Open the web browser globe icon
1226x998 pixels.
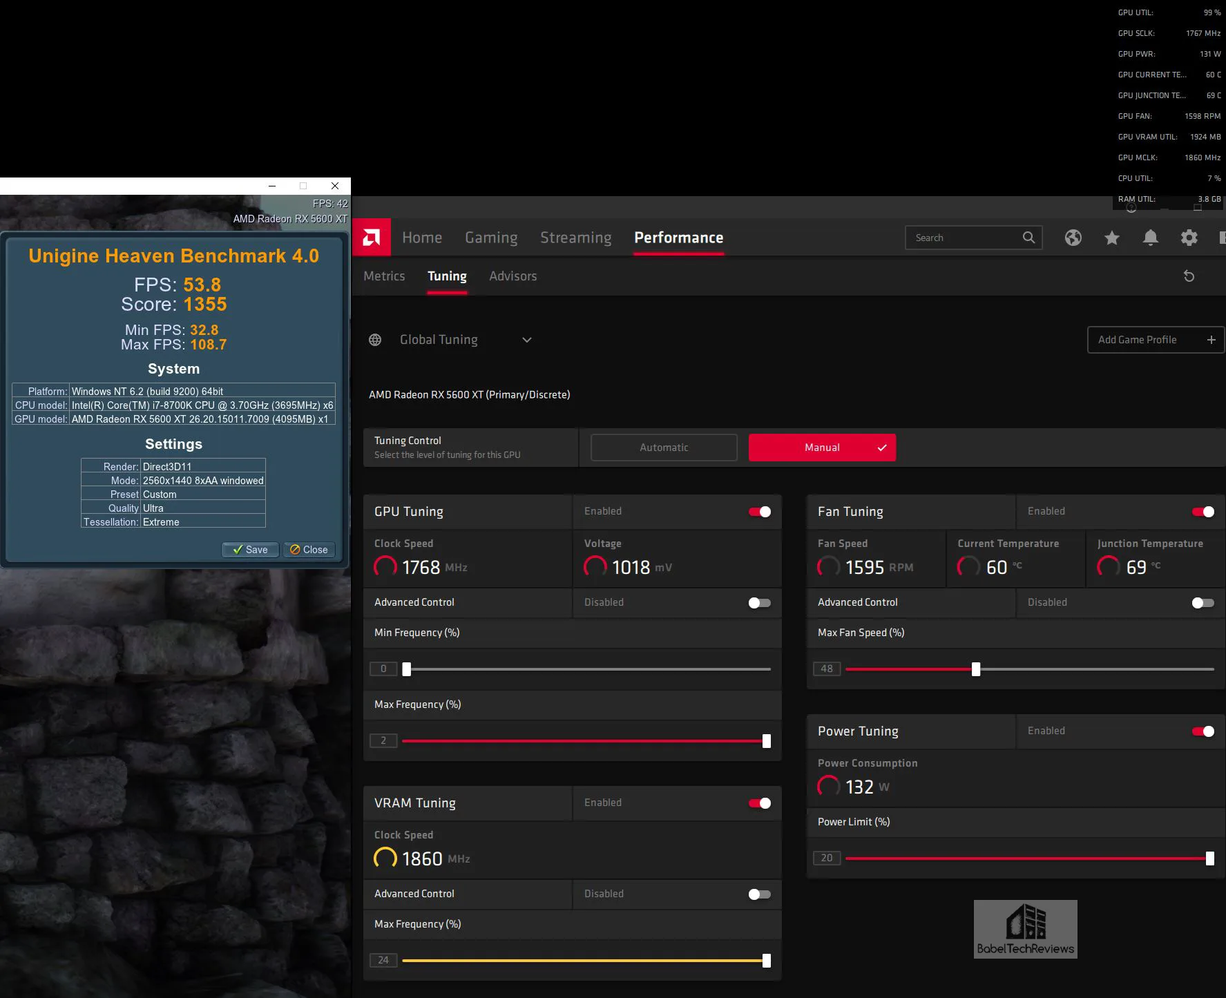[x=1073, y=238]
